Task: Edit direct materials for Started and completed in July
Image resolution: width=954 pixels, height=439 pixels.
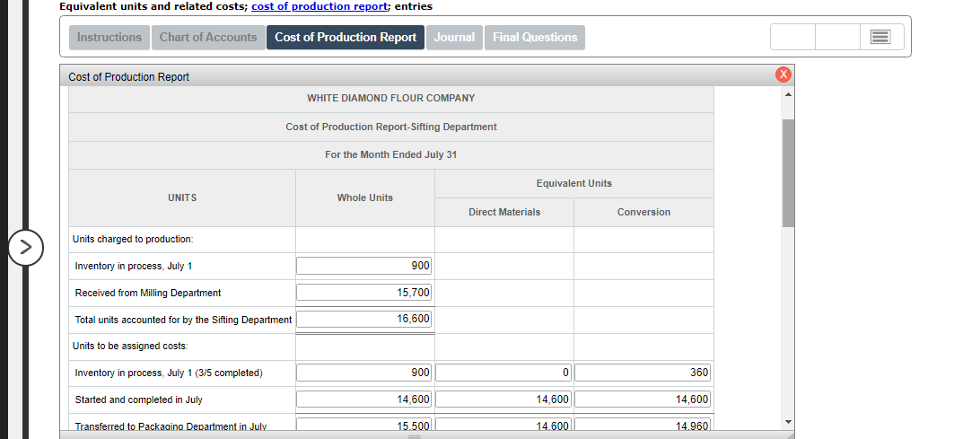Action: [503, 399]
